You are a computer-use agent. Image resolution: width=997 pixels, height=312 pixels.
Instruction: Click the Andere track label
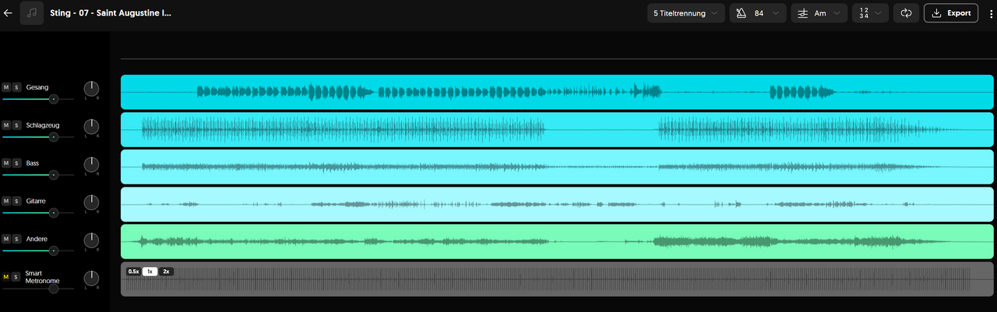pyautogui.click(x=36, y=239)
